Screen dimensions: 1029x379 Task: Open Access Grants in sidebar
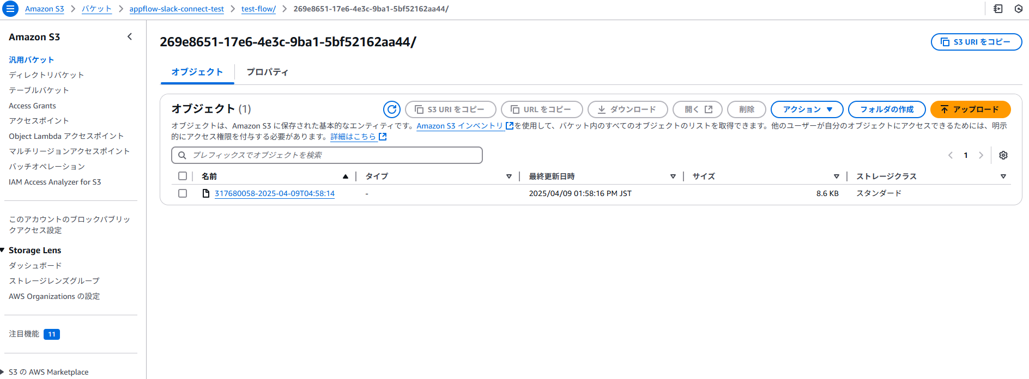(32, 106)
